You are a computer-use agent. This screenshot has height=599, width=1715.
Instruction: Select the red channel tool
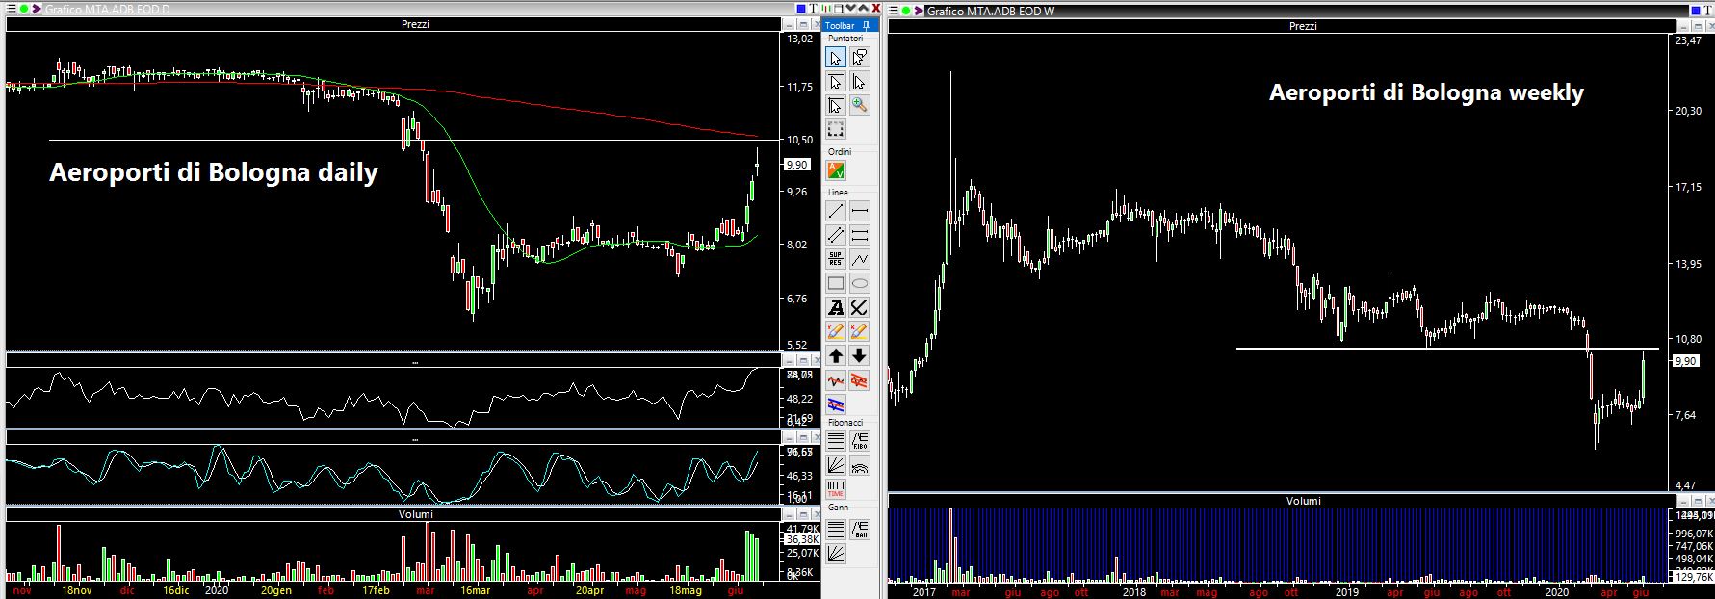(x=860, y=380)
